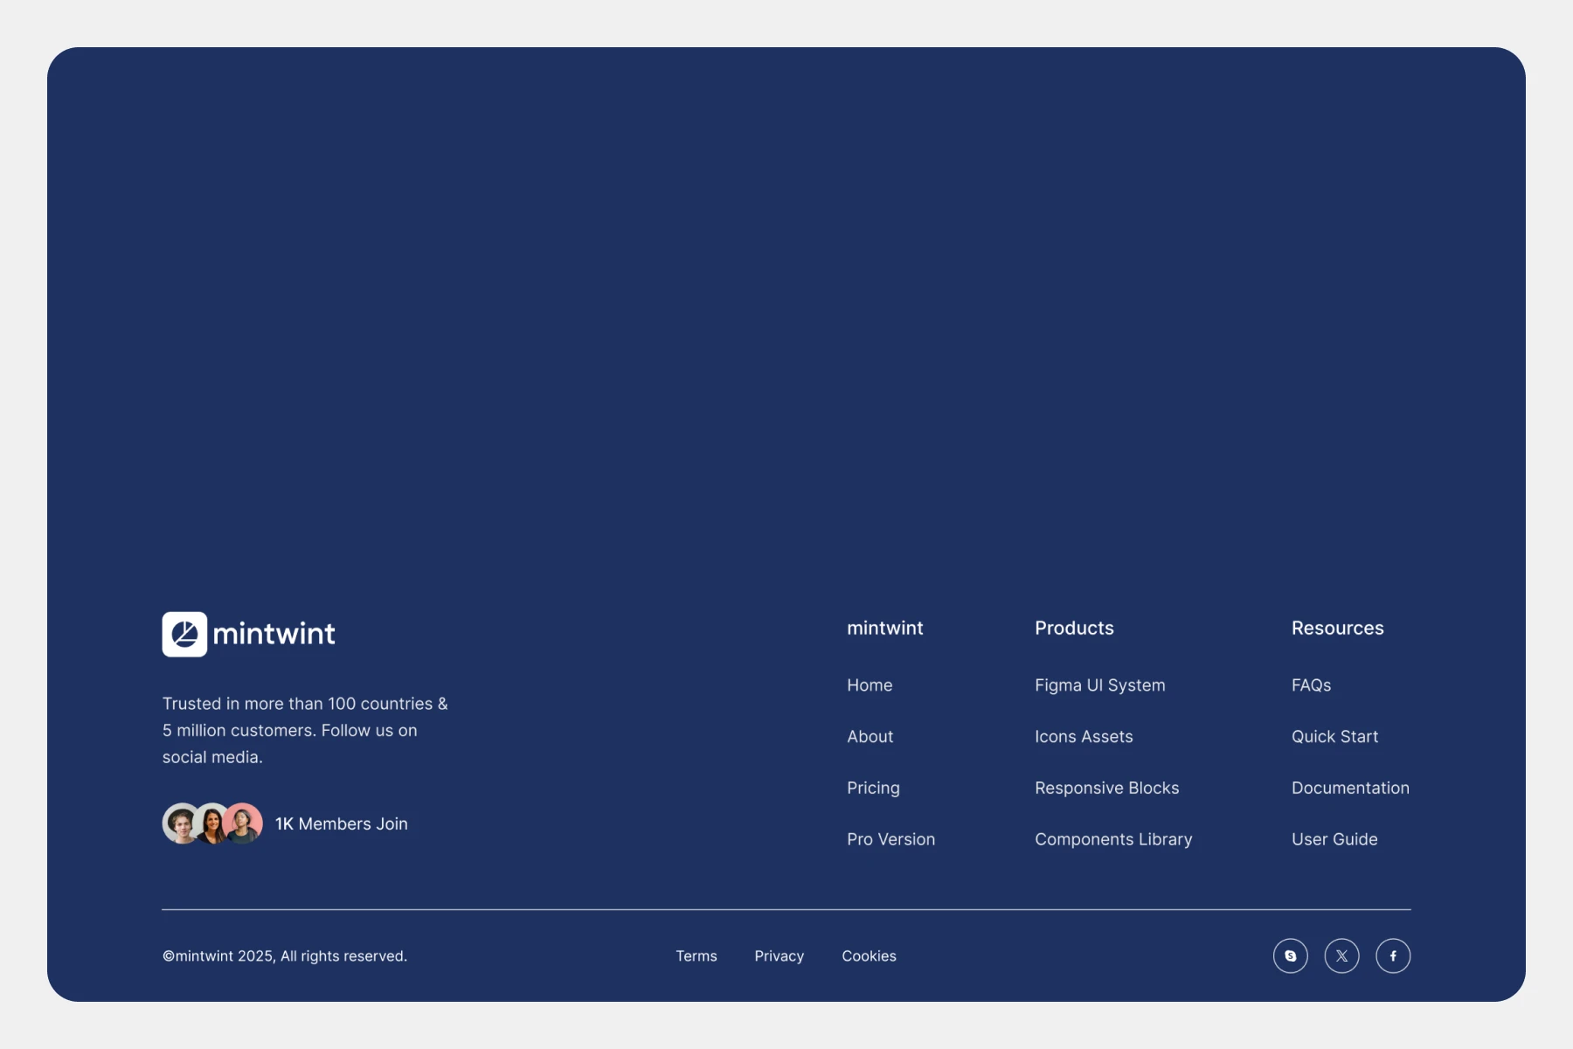
Task: Open the User Guide link
Action: pyautogui.click(x=1334, y=839)
